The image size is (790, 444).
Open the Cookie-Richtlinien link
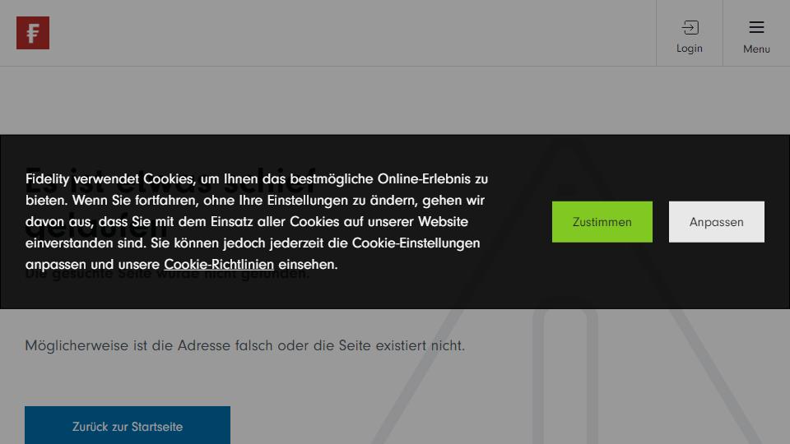[x=219, y=265]
